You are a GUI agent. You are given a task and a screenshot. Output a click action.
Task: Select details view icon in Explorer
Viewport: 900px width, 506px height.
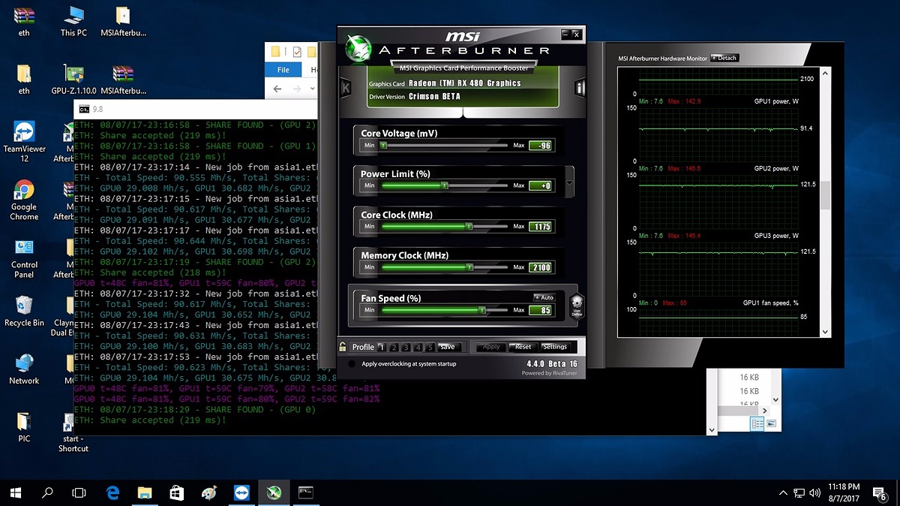click(x=757, y=424)
